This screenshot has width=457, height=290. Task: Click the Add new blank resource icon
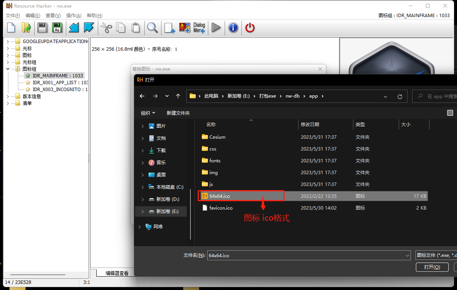click(169, 27)
